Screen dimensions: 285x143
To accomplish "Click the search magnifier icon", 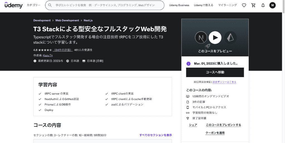I will [50, 5].
